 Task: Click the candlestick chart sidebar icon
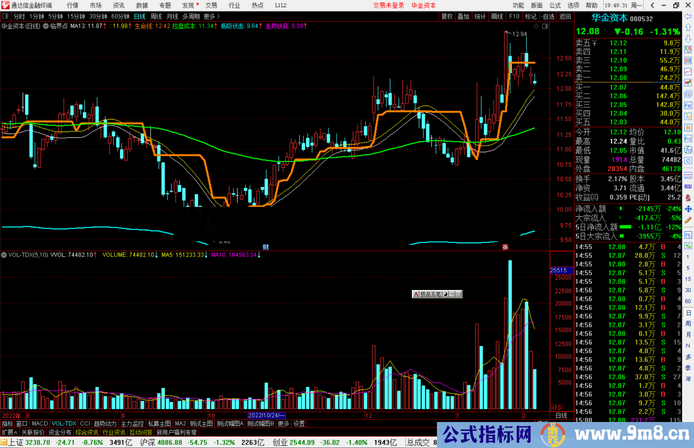click(x=688, y=83)
